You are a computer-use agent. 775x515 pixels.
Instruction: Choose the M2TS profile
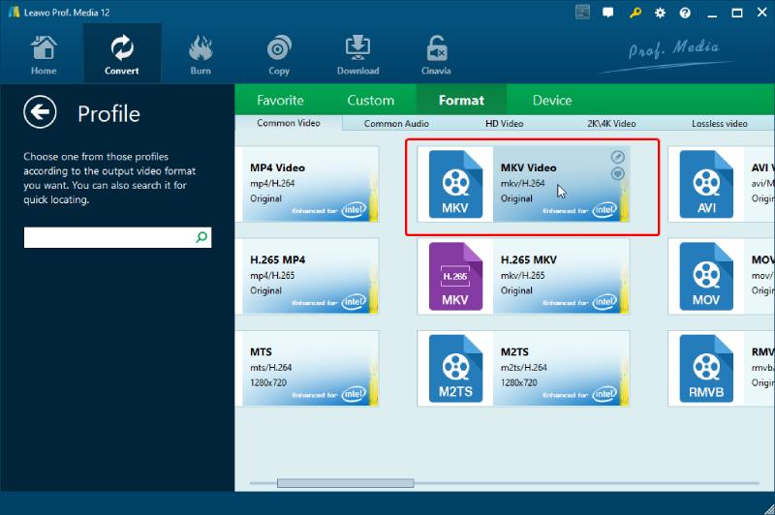(523, 369)
